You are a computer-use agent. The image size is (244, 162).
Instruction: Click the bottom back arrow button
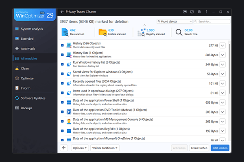(x=64, y=148)
